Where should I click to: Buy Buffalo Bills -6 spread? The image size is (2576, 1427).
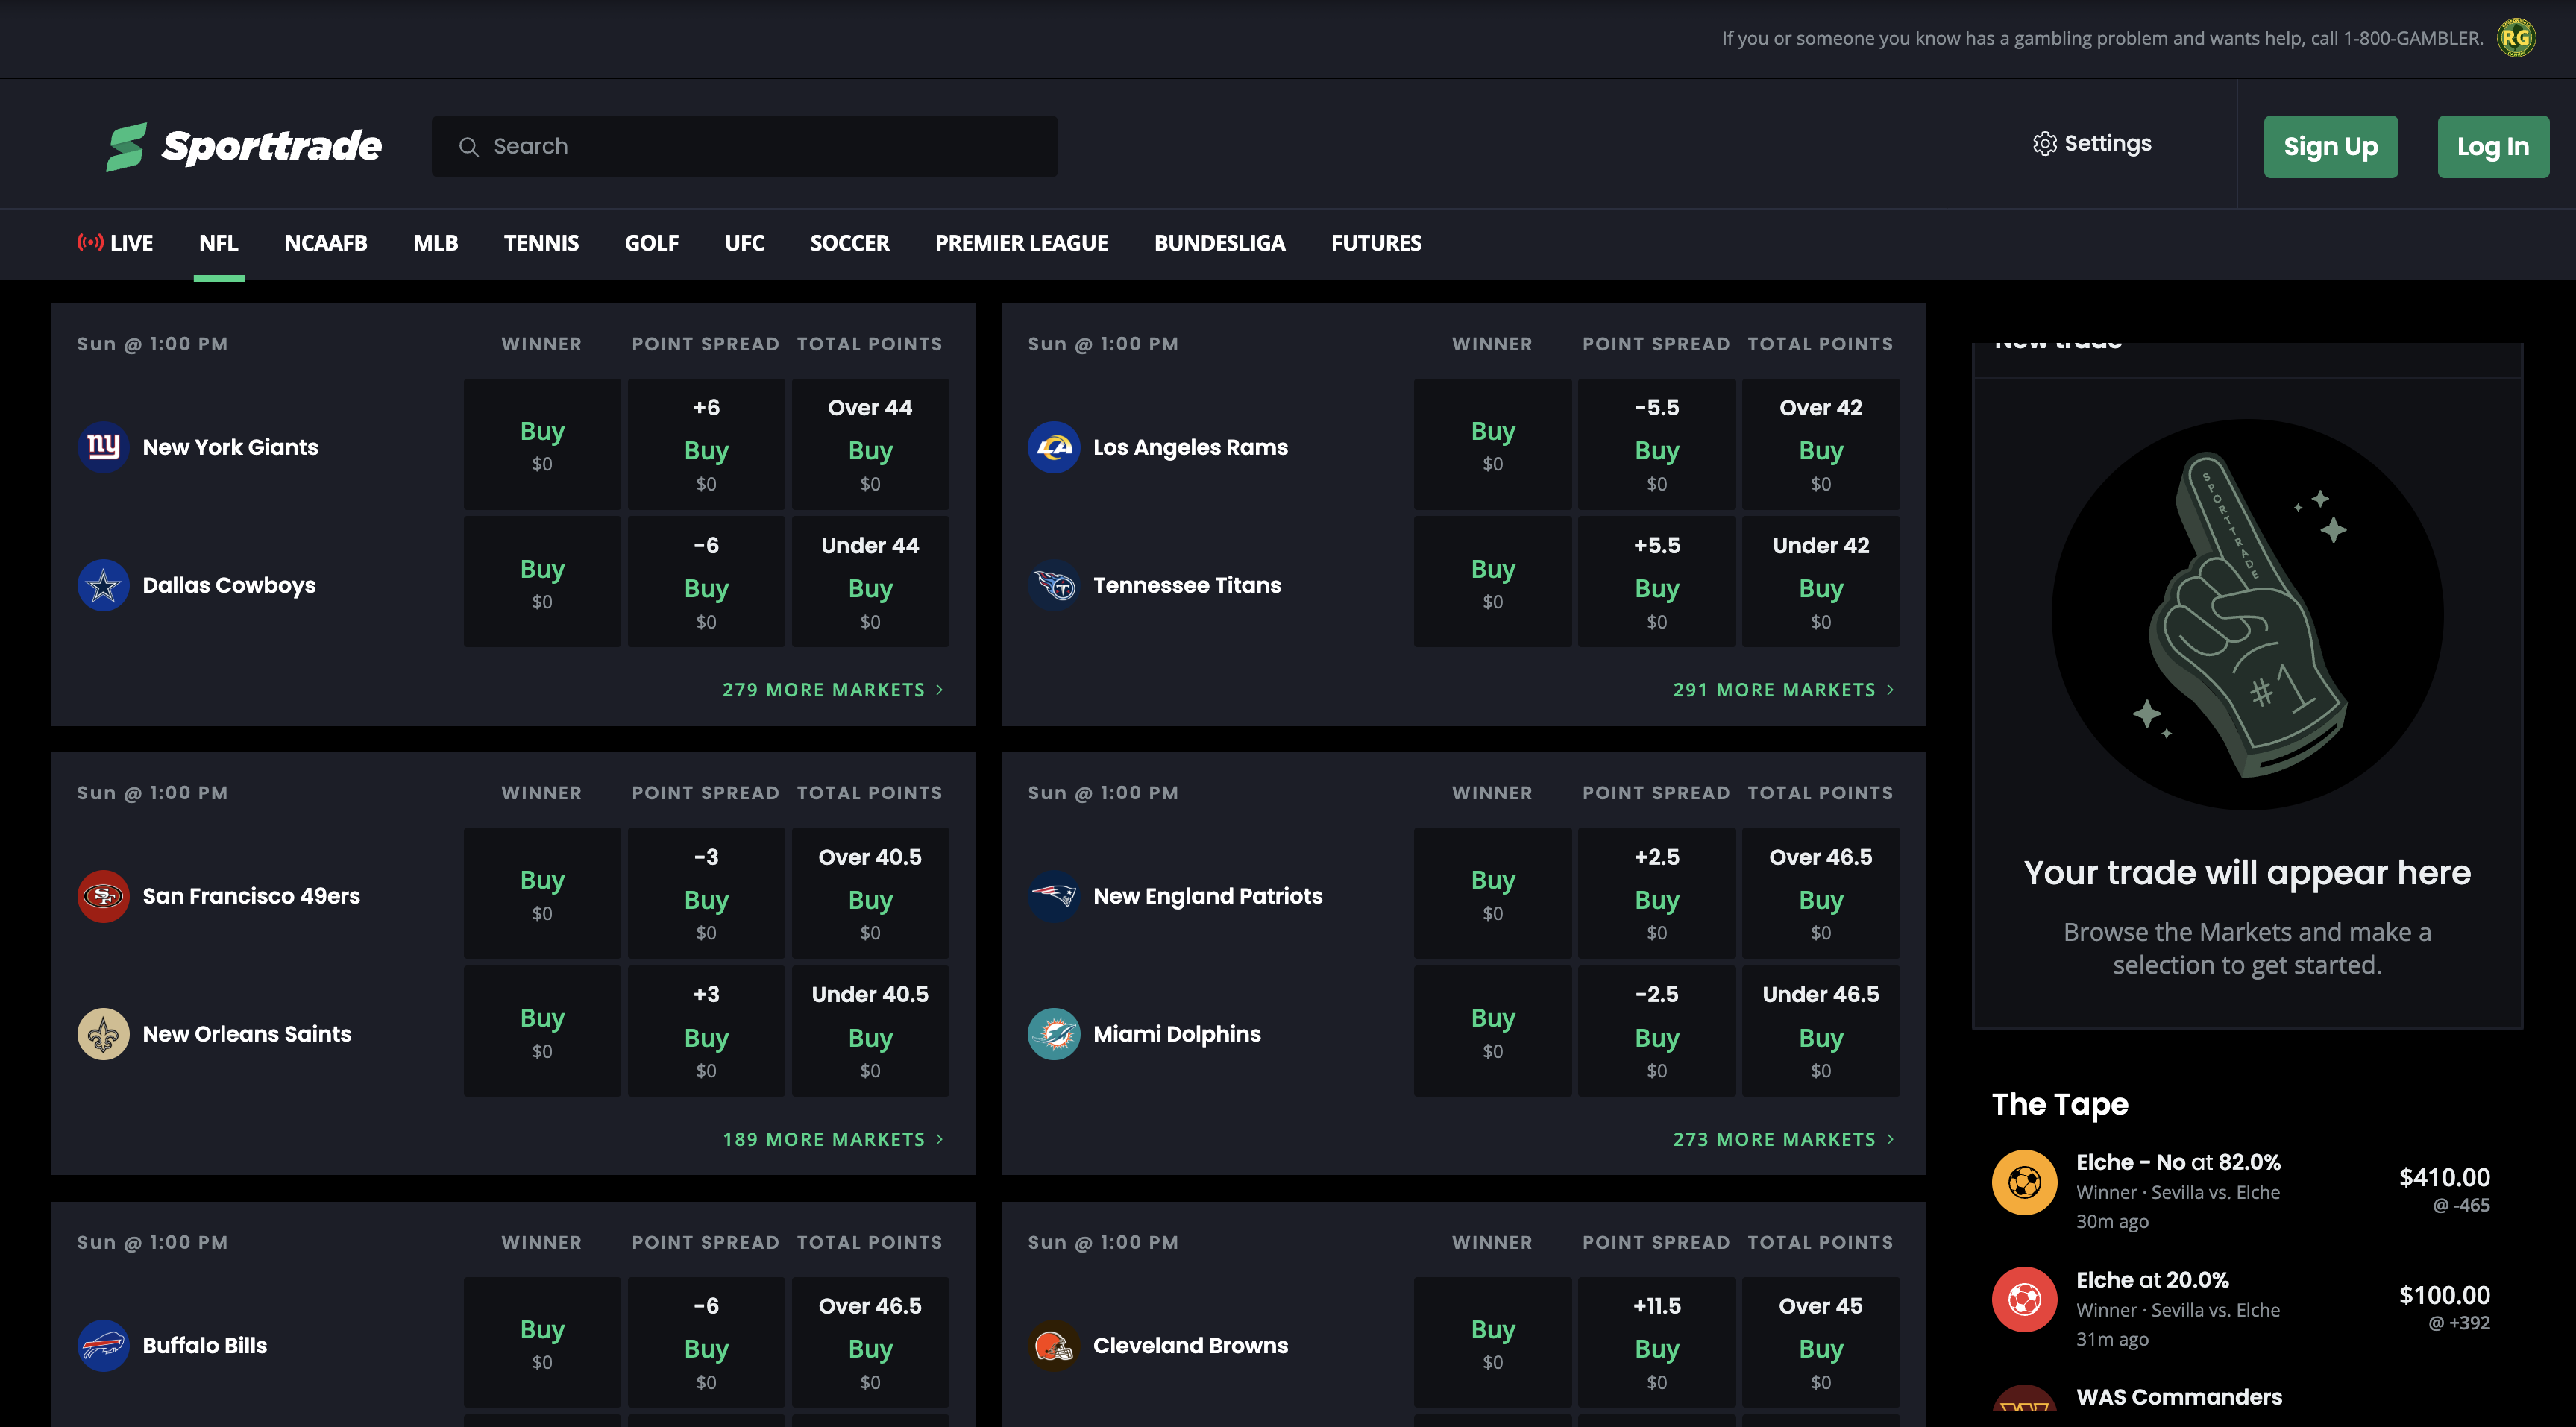point(706,1342)
